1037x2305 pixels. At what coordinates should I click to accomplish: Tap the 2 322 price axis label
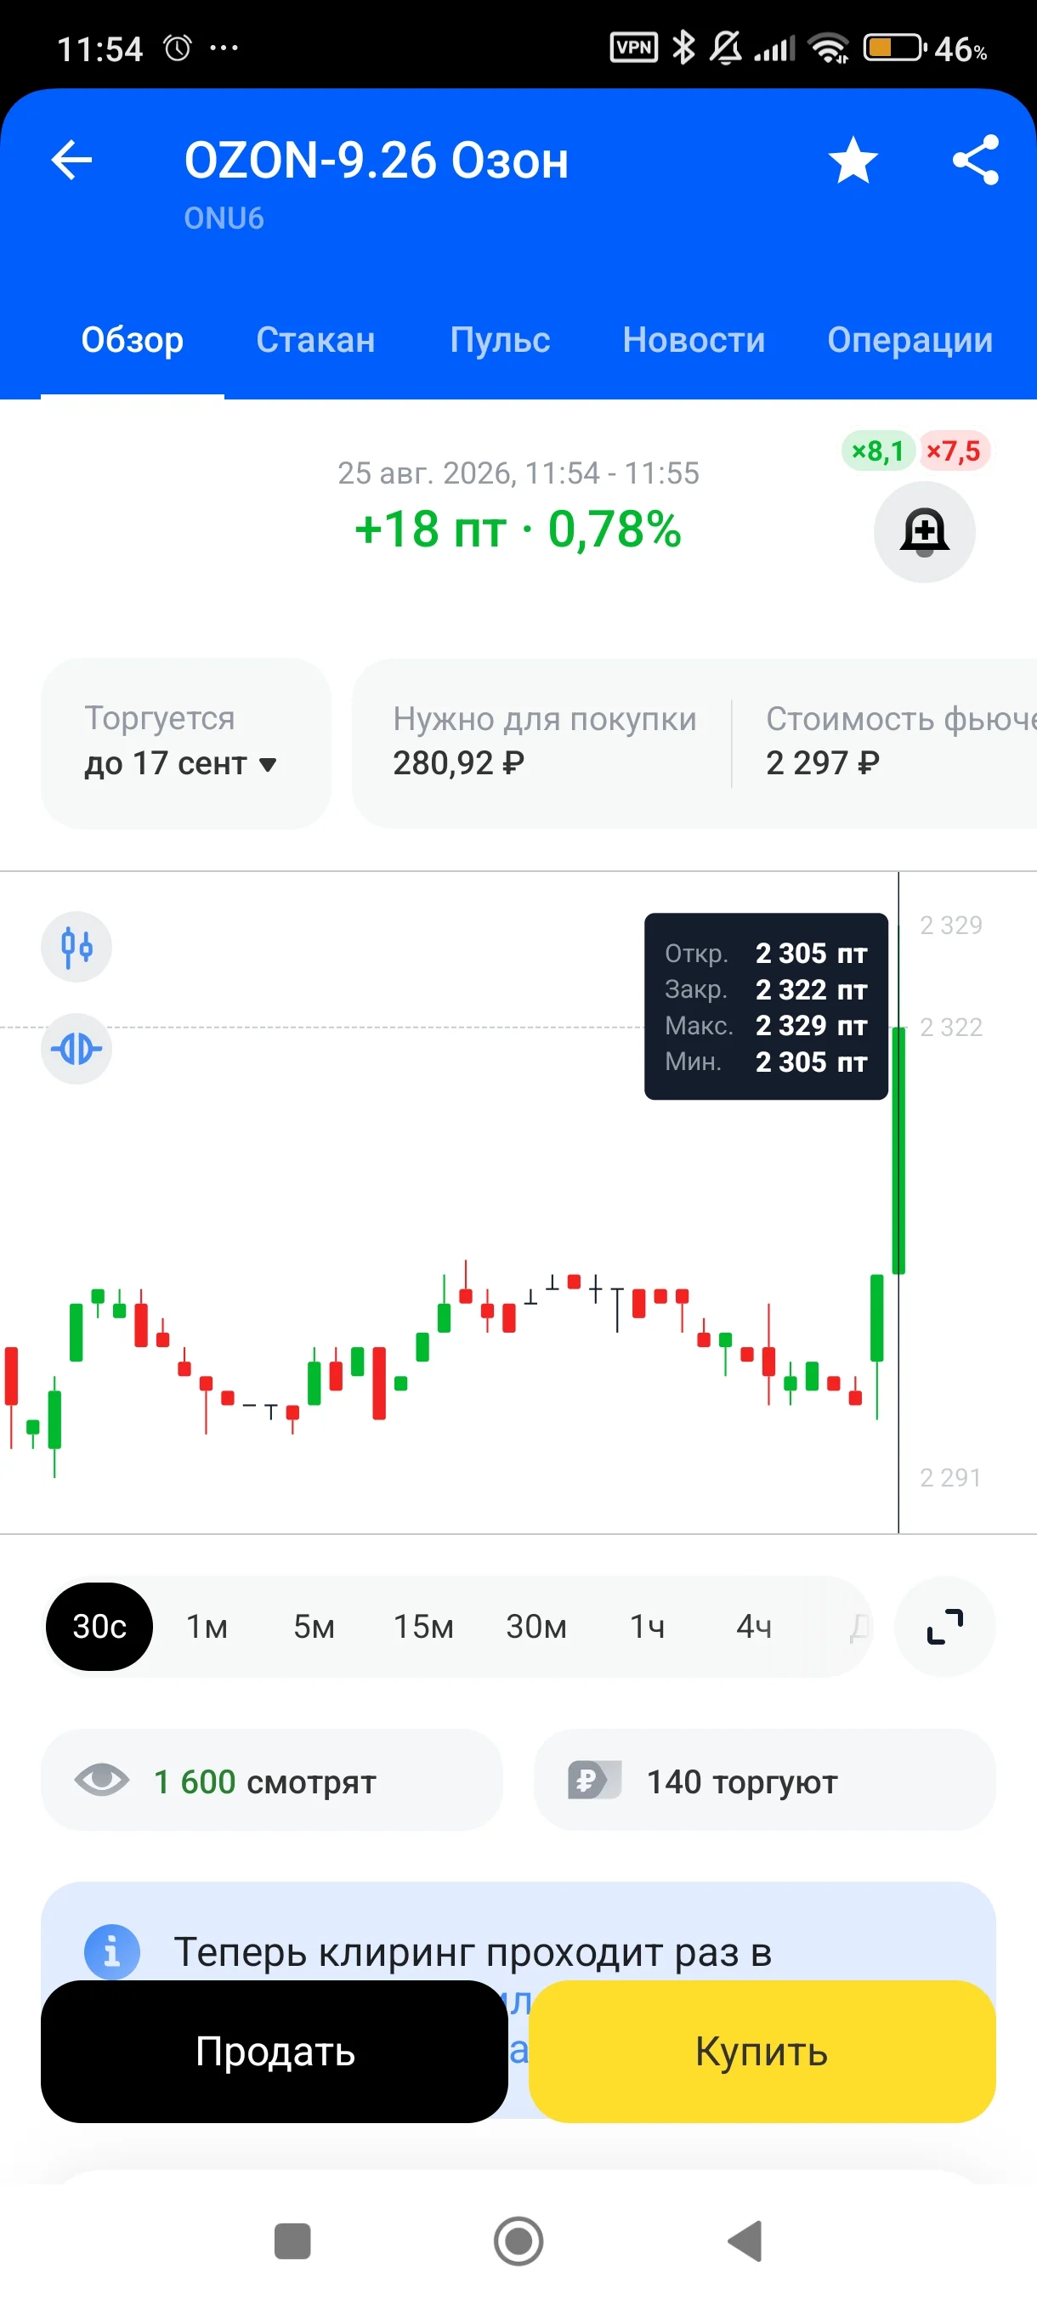[950, 1028]
